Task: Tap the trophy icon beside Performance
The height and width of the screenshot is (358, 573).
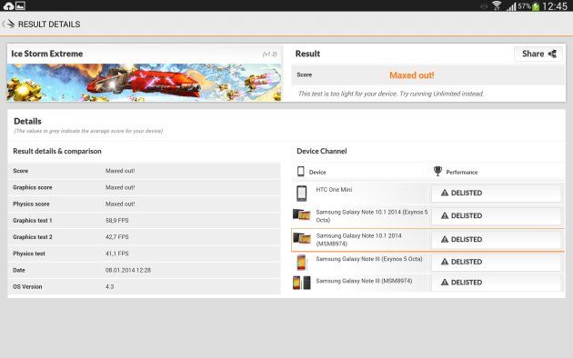Action: pos(437,171)
